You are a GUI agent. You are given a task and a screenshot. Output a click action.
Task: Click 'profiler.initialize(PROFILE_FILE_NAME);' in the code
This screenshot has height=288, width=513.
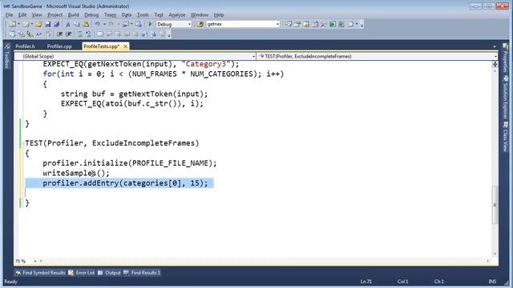pyautogui.click(x=130, y=163)
